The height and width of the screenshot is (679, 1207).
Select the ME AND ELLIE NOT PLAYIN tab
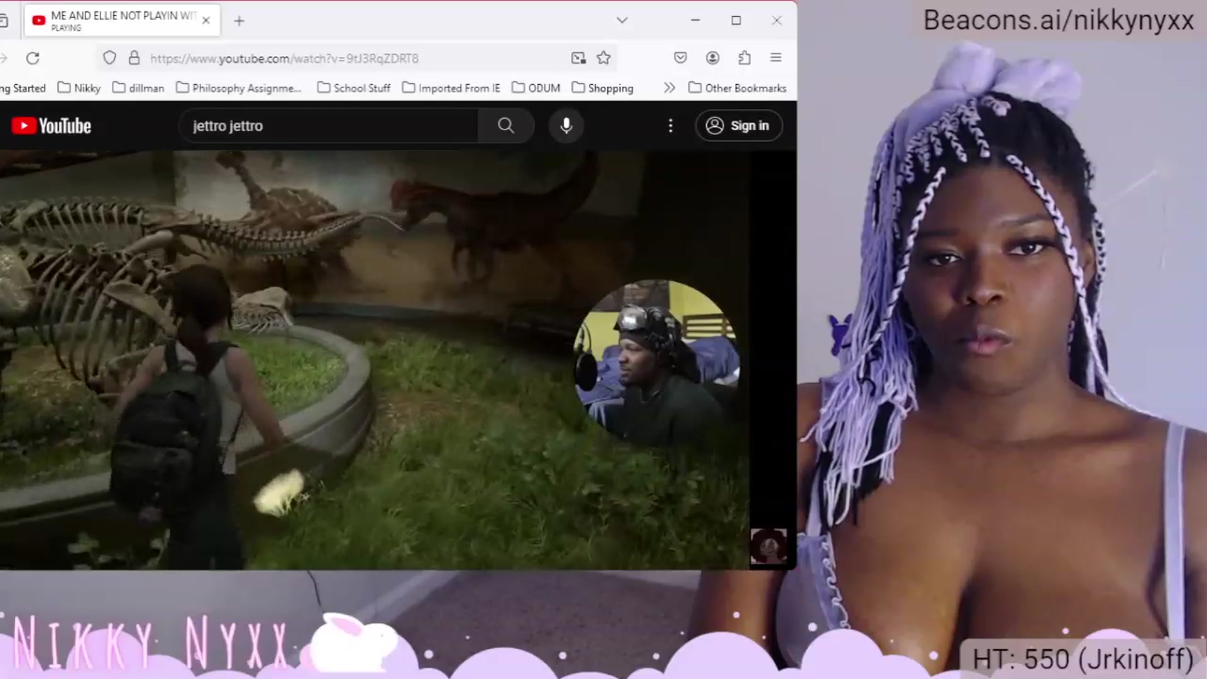click(x=123, y=21)
